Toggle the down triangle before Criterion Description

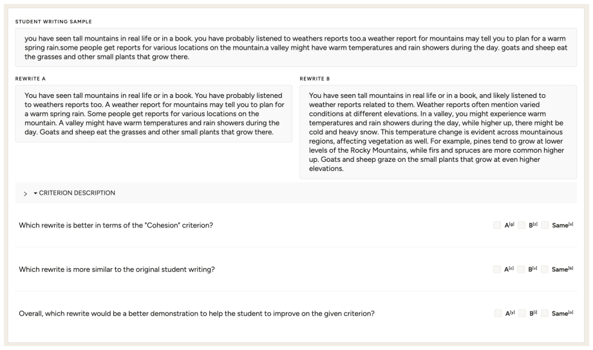click(35, 193)
